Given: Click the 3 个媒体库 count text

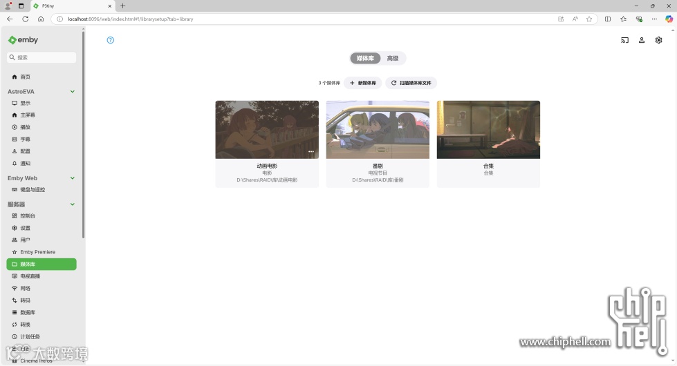Looking at the screenshot, I should point(329,83).
